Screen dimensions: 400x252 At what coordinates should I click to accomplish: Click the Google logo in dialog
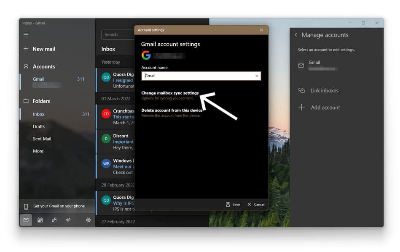[146, 55]
